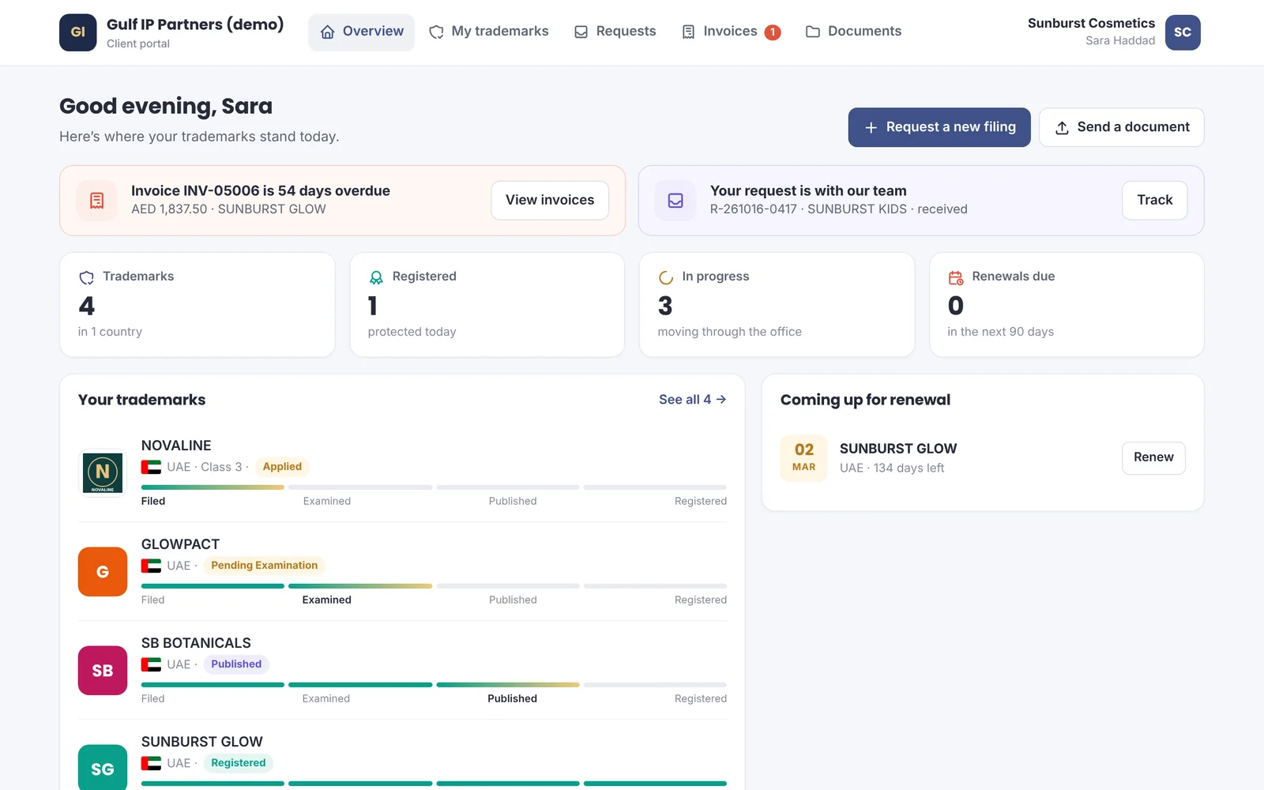Follow the See all 4 link
1264x790 pixels.
coord(693,400)
